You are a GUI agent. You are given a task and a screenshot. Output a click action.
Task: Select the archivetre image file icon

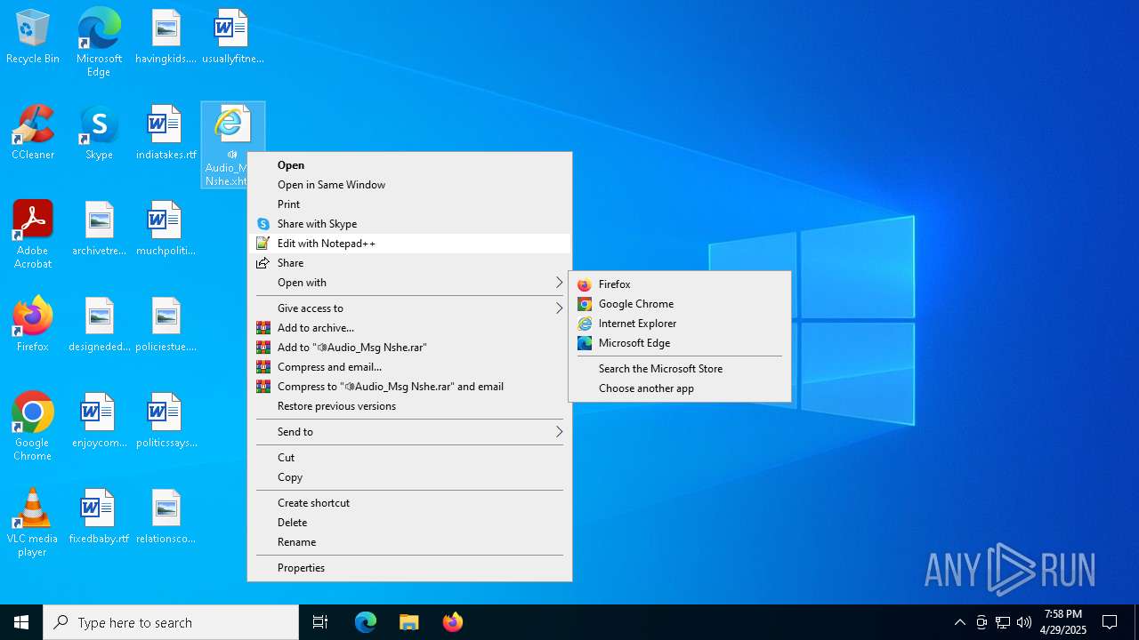tap(99, 228)
